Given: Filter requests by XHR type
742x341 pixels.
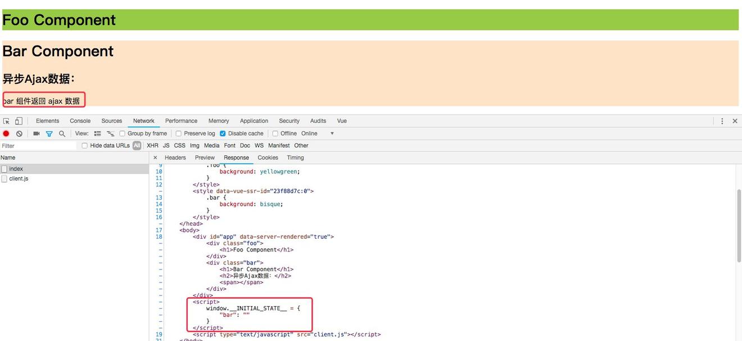Looking at the screenshot, I should pos(152,146).
